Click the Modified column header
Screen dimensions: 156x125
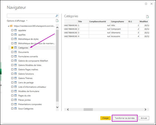tap(144, 22)
